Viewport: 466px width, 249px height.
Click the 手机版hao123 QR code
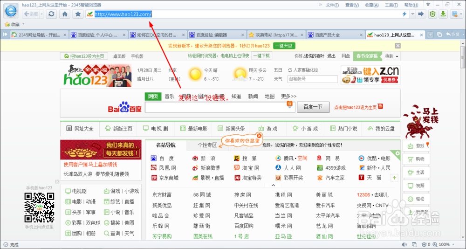tap(40, 208)
